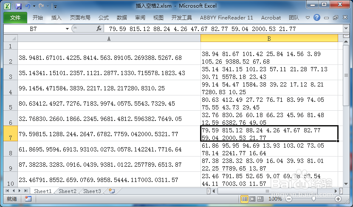Viewport: 353px width, 207px height.
Task: Open the ABBYY FineReader 11 tab
Action: (226, 18)
